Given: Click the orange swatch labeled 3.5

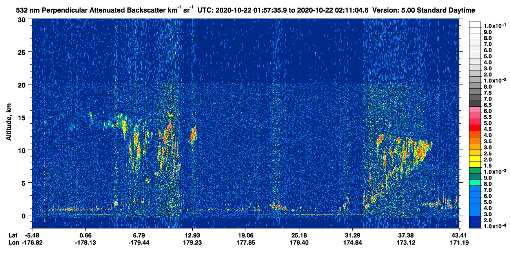Looking at the screenshot, I should (475, 141).
